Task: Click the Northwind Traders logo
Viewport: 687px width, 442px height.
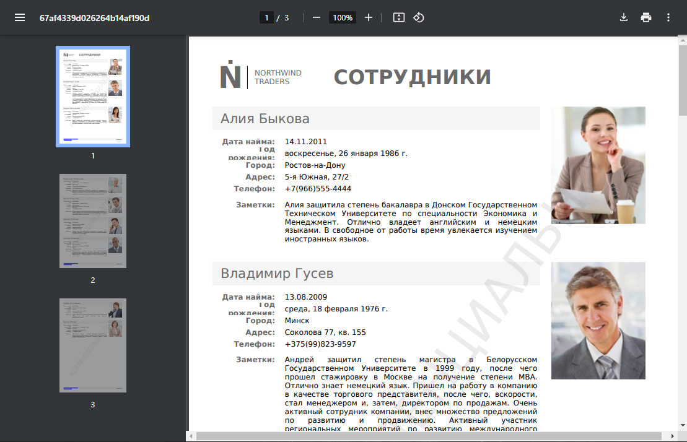Action: click(x=261, y=76)
